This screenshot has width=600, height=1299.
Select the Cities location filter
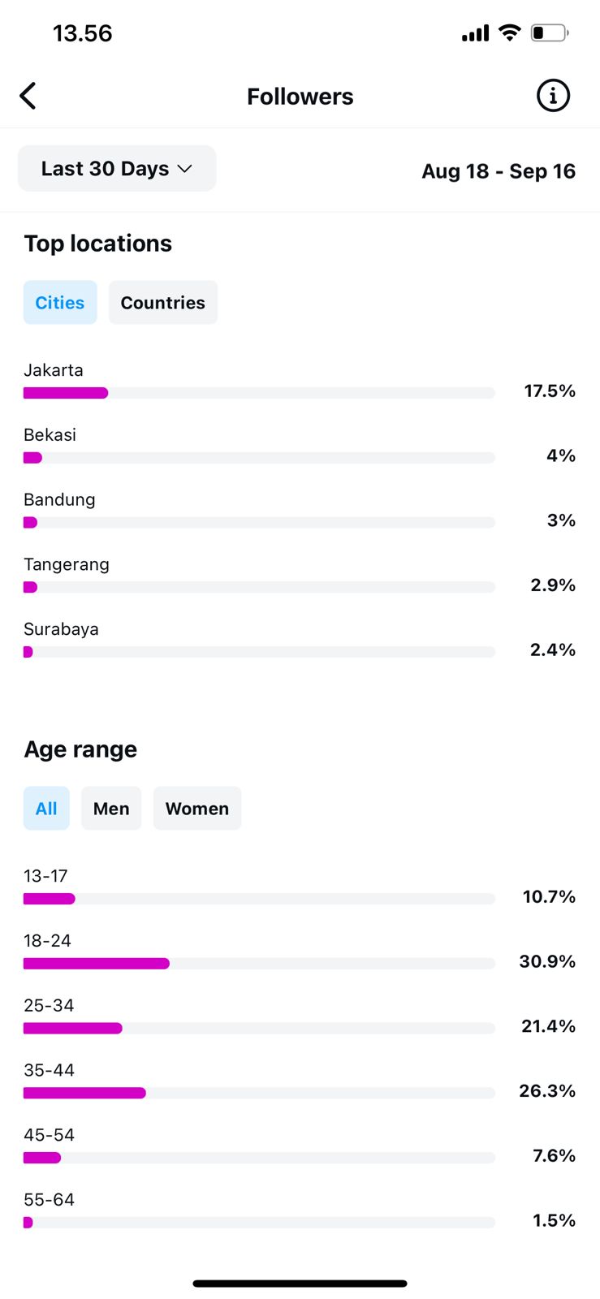[60, 303]
